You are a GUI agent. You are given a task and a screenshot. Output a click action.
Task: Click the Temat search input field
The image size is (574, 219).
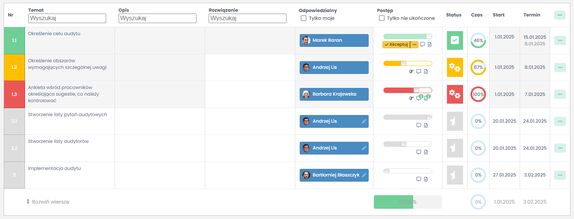(x=67, y=18)
